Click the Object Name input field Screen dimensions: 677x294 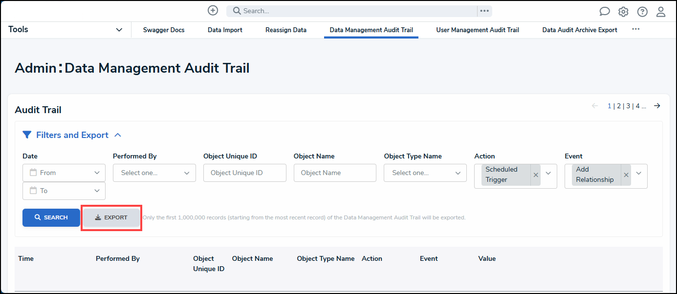coord(335,173)
